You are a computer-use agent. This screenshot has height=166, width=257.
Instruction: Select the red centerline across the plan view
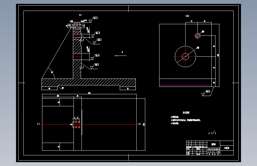(x=89, y=125)
